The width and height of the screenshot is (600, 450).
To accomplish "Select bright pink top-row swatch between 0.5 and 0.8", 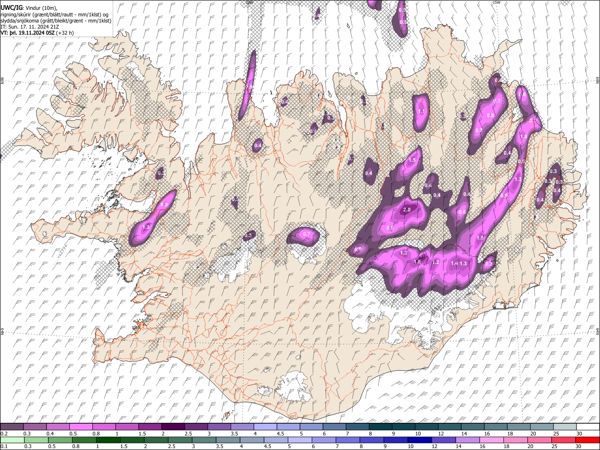I will [x=81, y=427].
